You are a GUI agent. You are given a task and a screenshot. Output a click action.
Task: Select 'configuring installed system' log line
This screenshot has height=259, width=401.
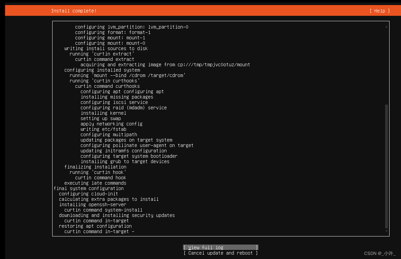pos(102,70)
